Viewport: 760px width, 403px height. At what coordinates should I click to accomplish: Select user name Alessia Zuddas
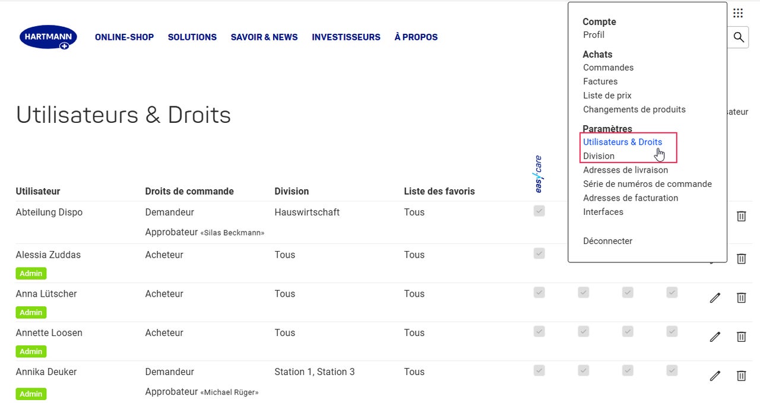48,255
